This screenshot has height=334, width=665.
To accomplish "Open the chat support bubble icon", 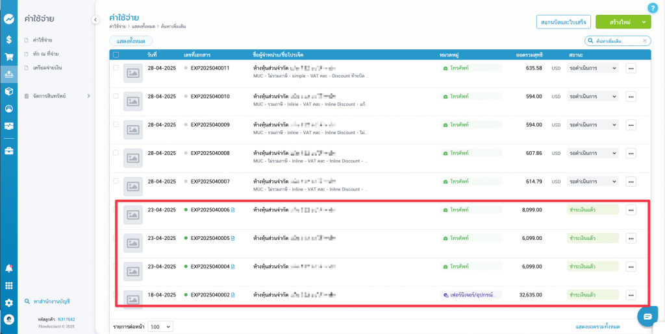I will click(x=647, y=316).
